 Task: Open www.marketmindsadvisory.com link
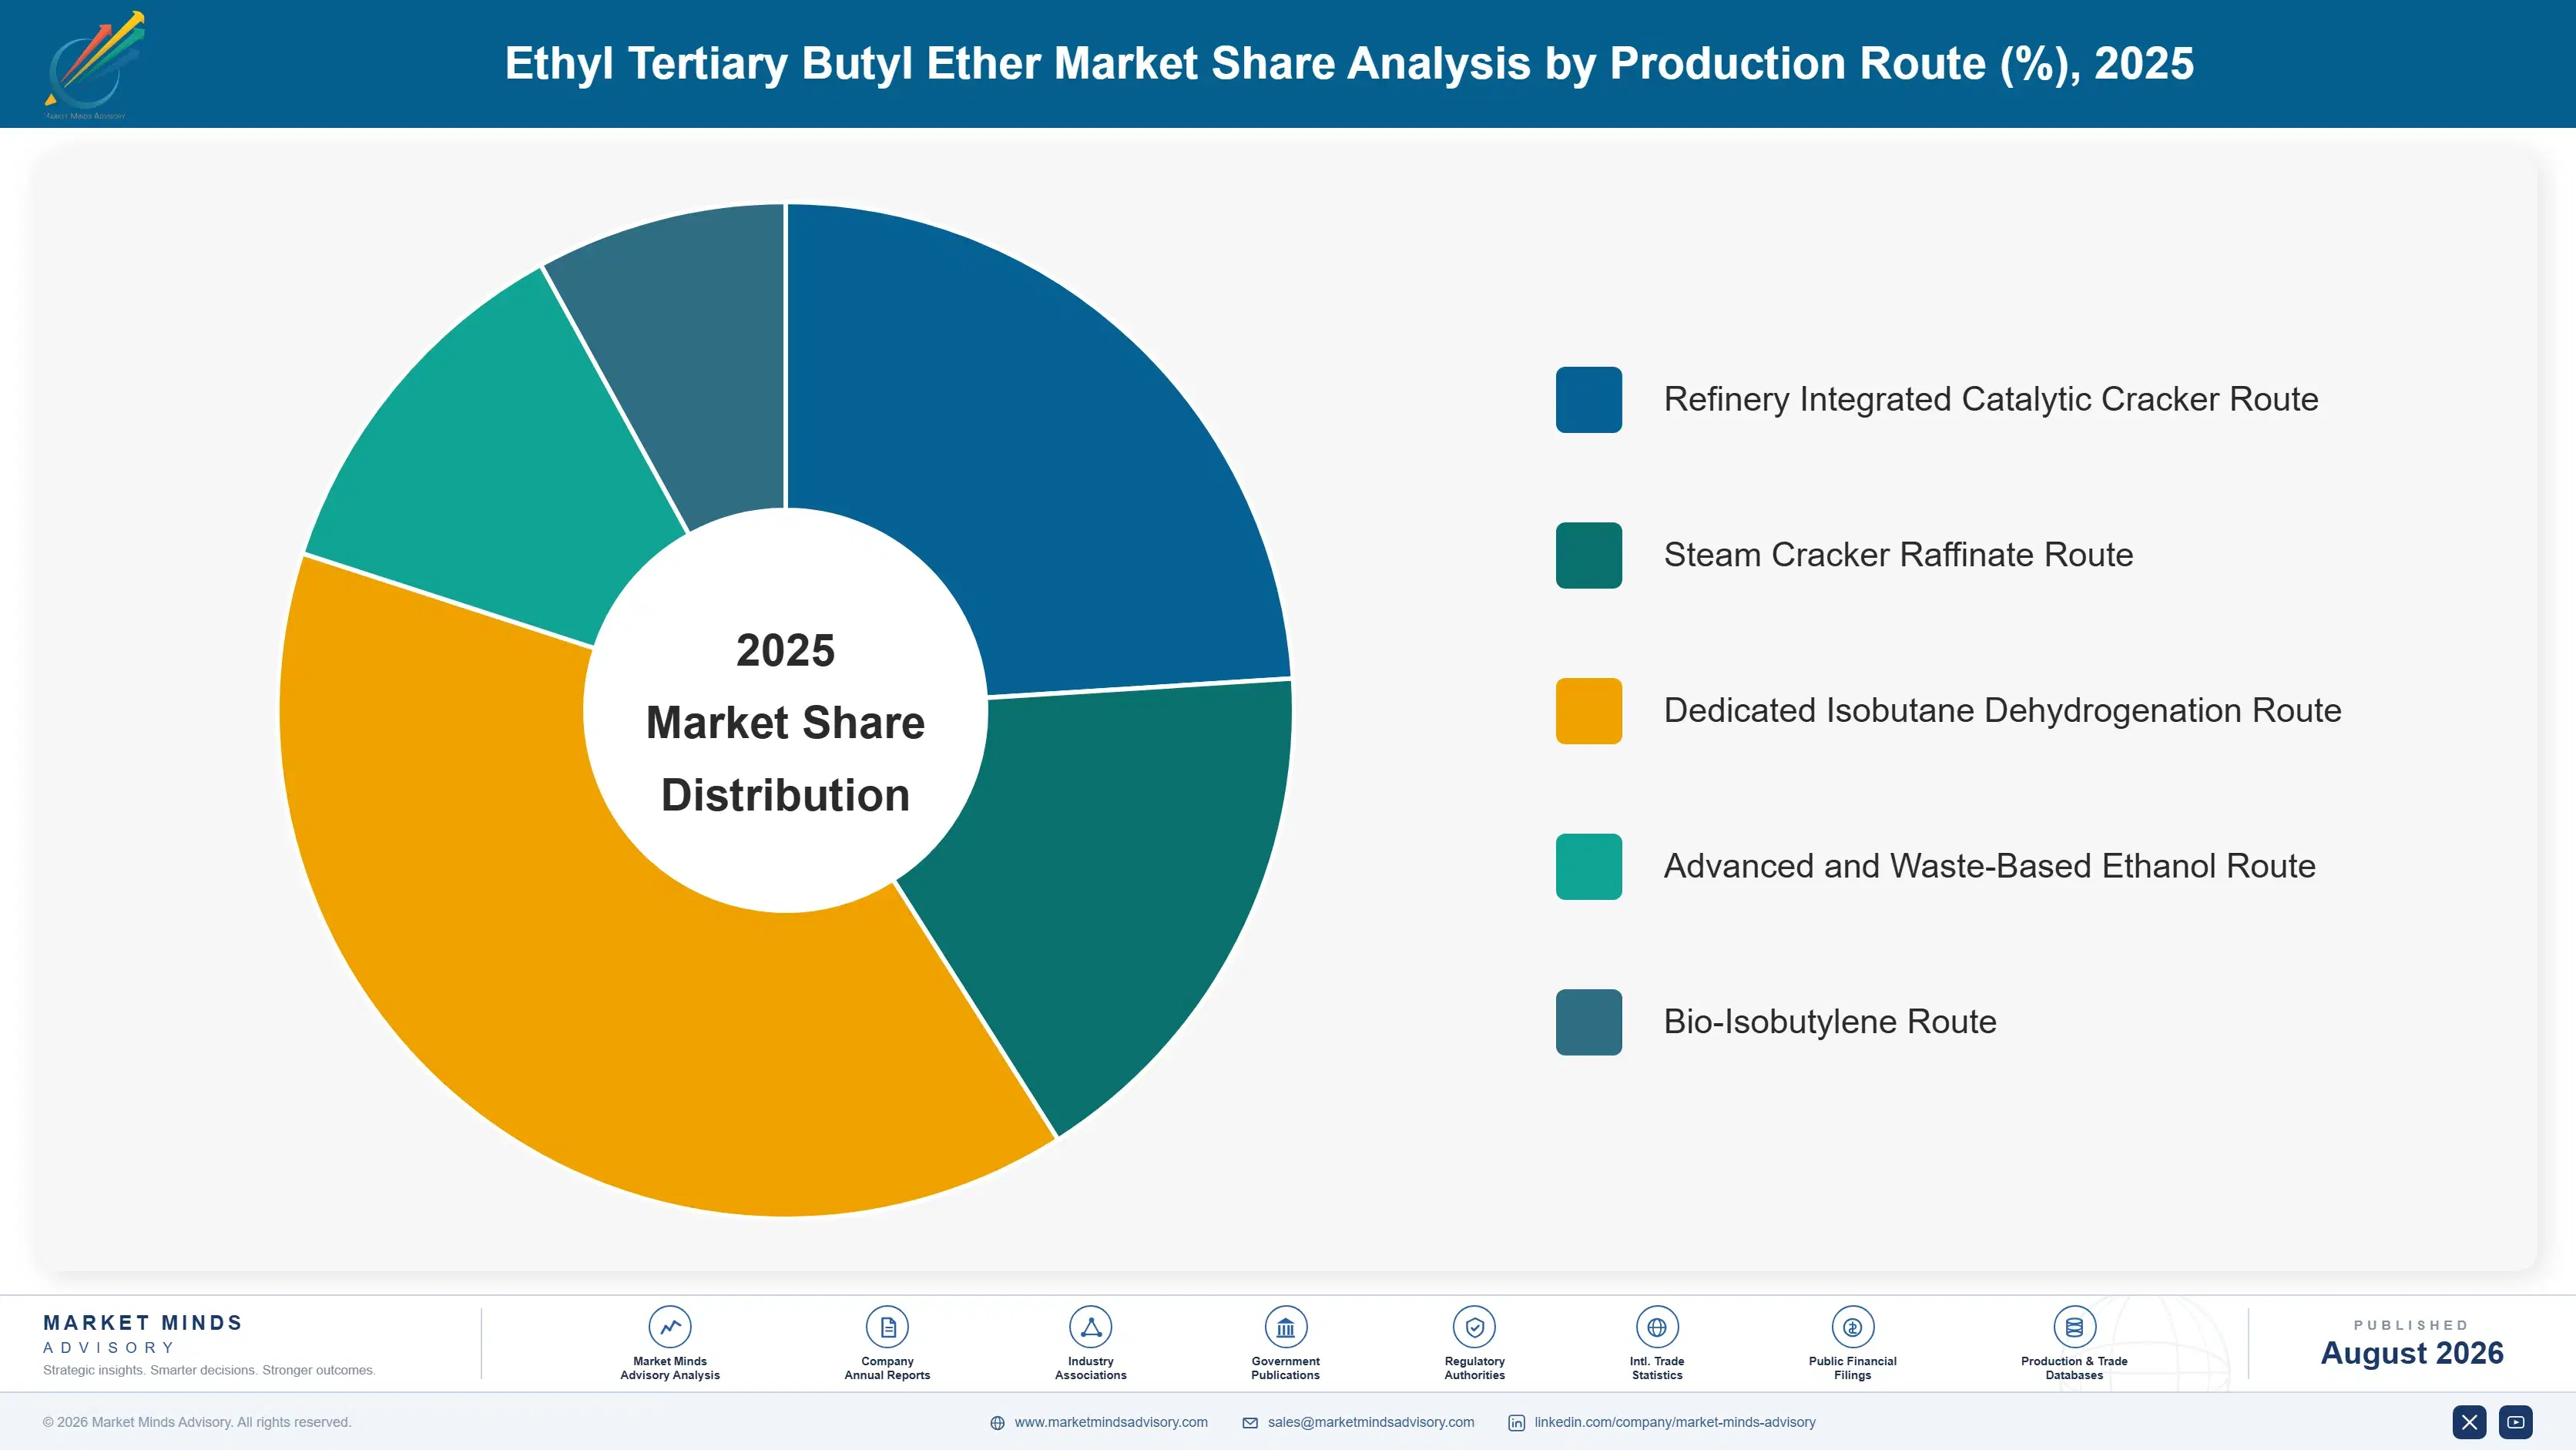pyautogui.click(x=1111, y=1422)
